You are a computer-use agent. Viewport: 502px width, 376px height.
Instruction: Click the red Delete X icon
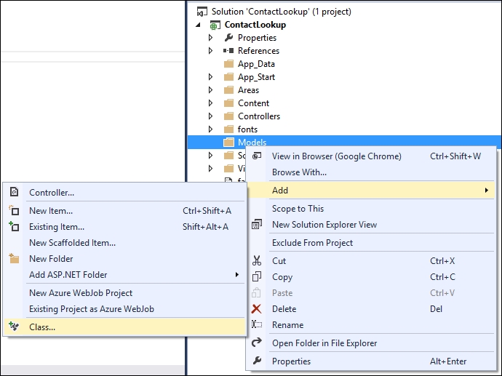pyautogui.click(x=256, y=309)
